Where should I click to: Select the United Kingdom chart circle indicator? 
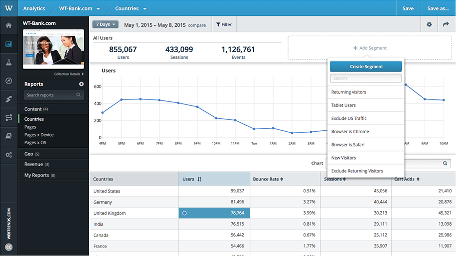point(184,213)
